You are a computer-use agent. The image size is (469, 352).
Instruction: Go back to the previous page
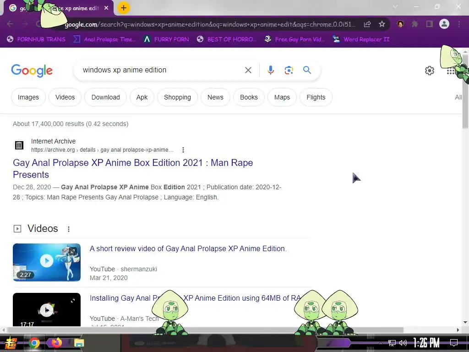10,24
